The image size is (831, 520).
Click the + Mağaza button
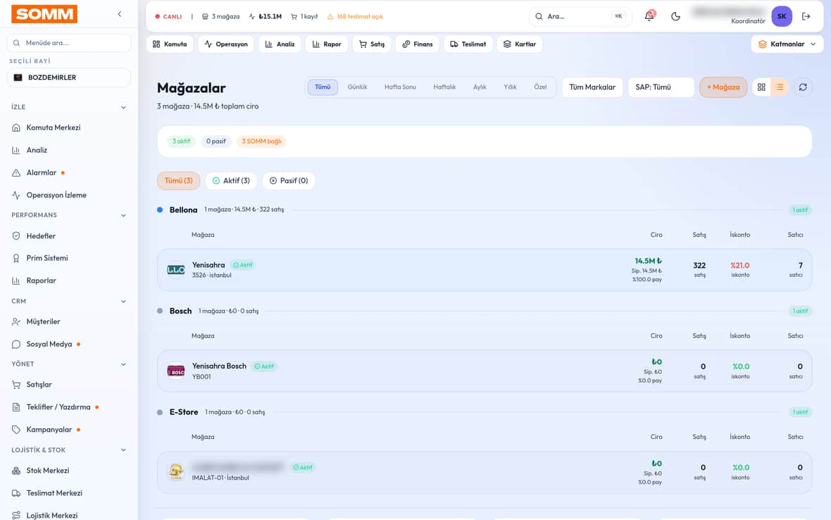(723, 87)
